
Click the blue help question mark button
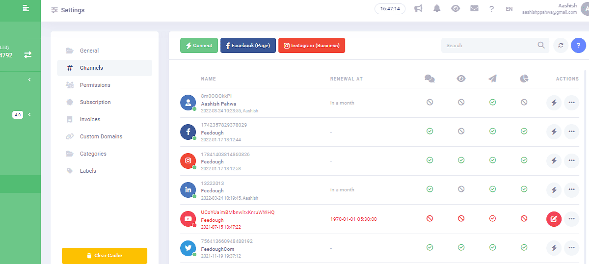(578, 45)
